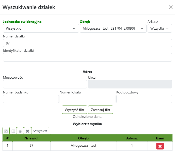Click the Obręb green link label
This screenshot has width=175, height=156.
(85, 22)
